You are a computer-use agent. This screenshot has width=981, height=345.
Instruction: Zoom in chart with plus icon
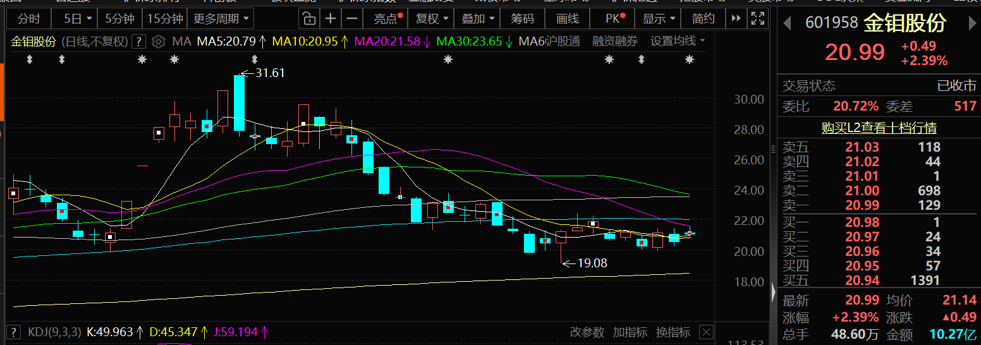point(331,18)
